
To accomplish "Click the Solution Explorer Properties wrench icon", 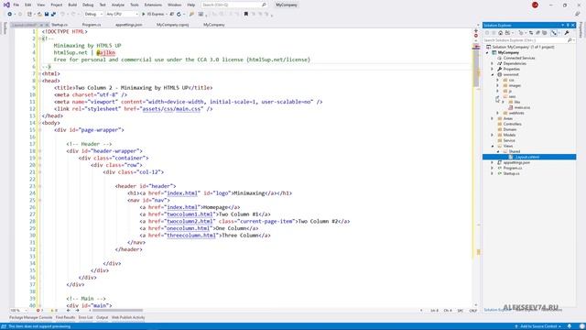I will [x=567, y=33].
